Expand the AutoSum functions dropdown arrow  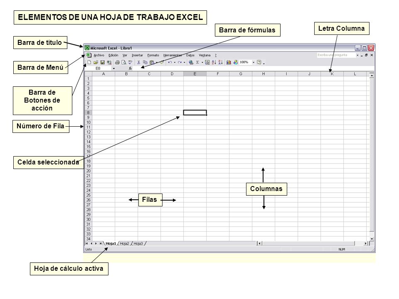pyautogui.click(x=202, y=62)
